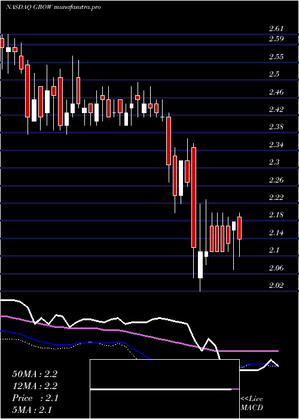
Task: Click the tall red candle dropping to 2.12
Action: (194, 197)
